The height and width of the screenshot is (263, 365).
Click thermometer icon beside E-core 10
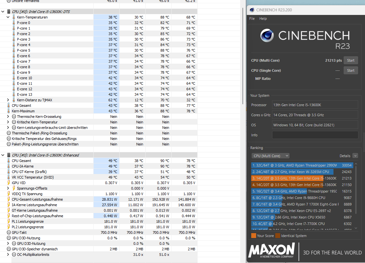tap(14, 78)
